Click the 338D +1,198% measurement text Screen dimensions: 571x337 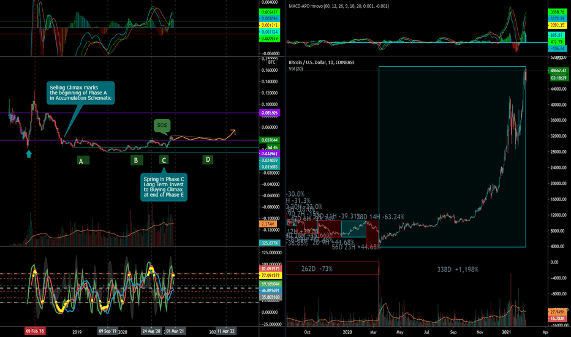pos(458,270)
